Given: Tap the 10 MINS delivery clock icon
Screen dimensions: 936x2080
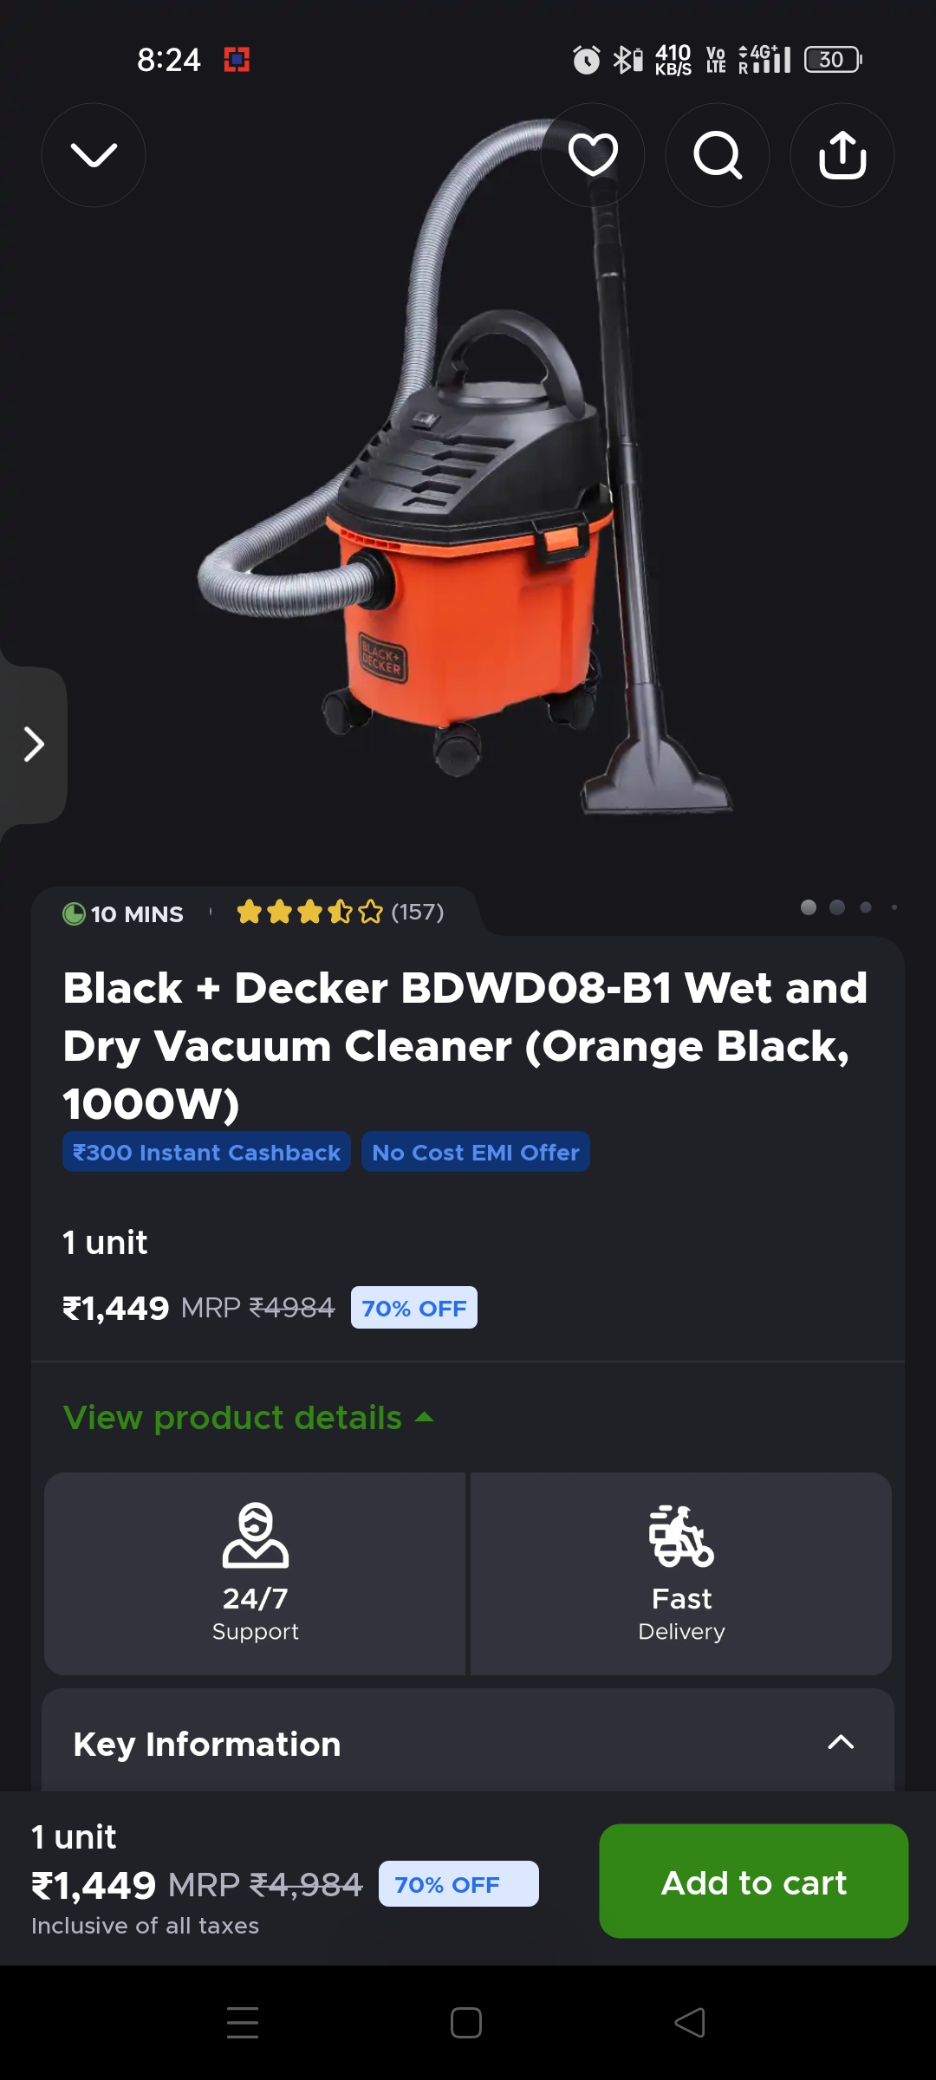Looking at the screenshot, I should coord(75,913).
